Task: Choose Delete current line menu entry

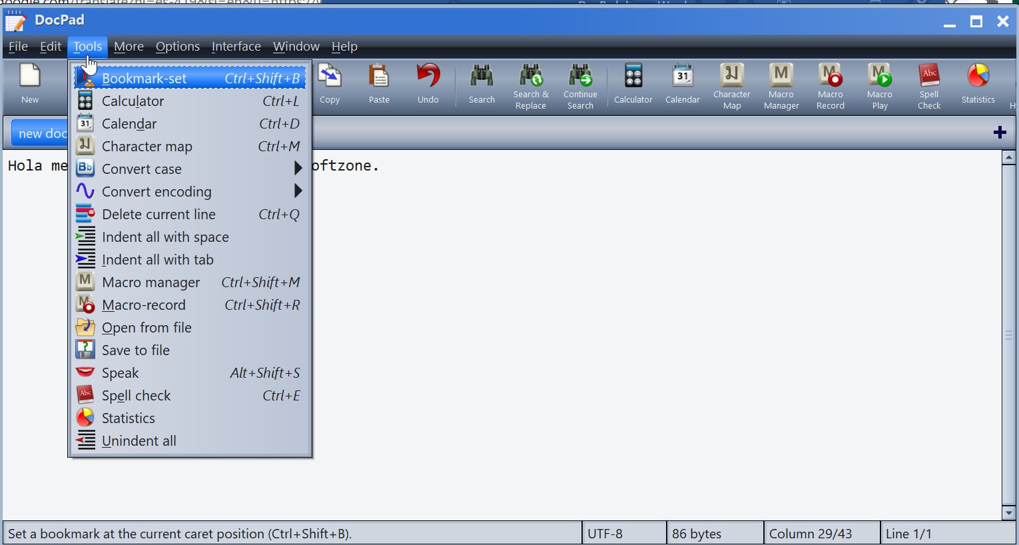Action: click(190, 215)
